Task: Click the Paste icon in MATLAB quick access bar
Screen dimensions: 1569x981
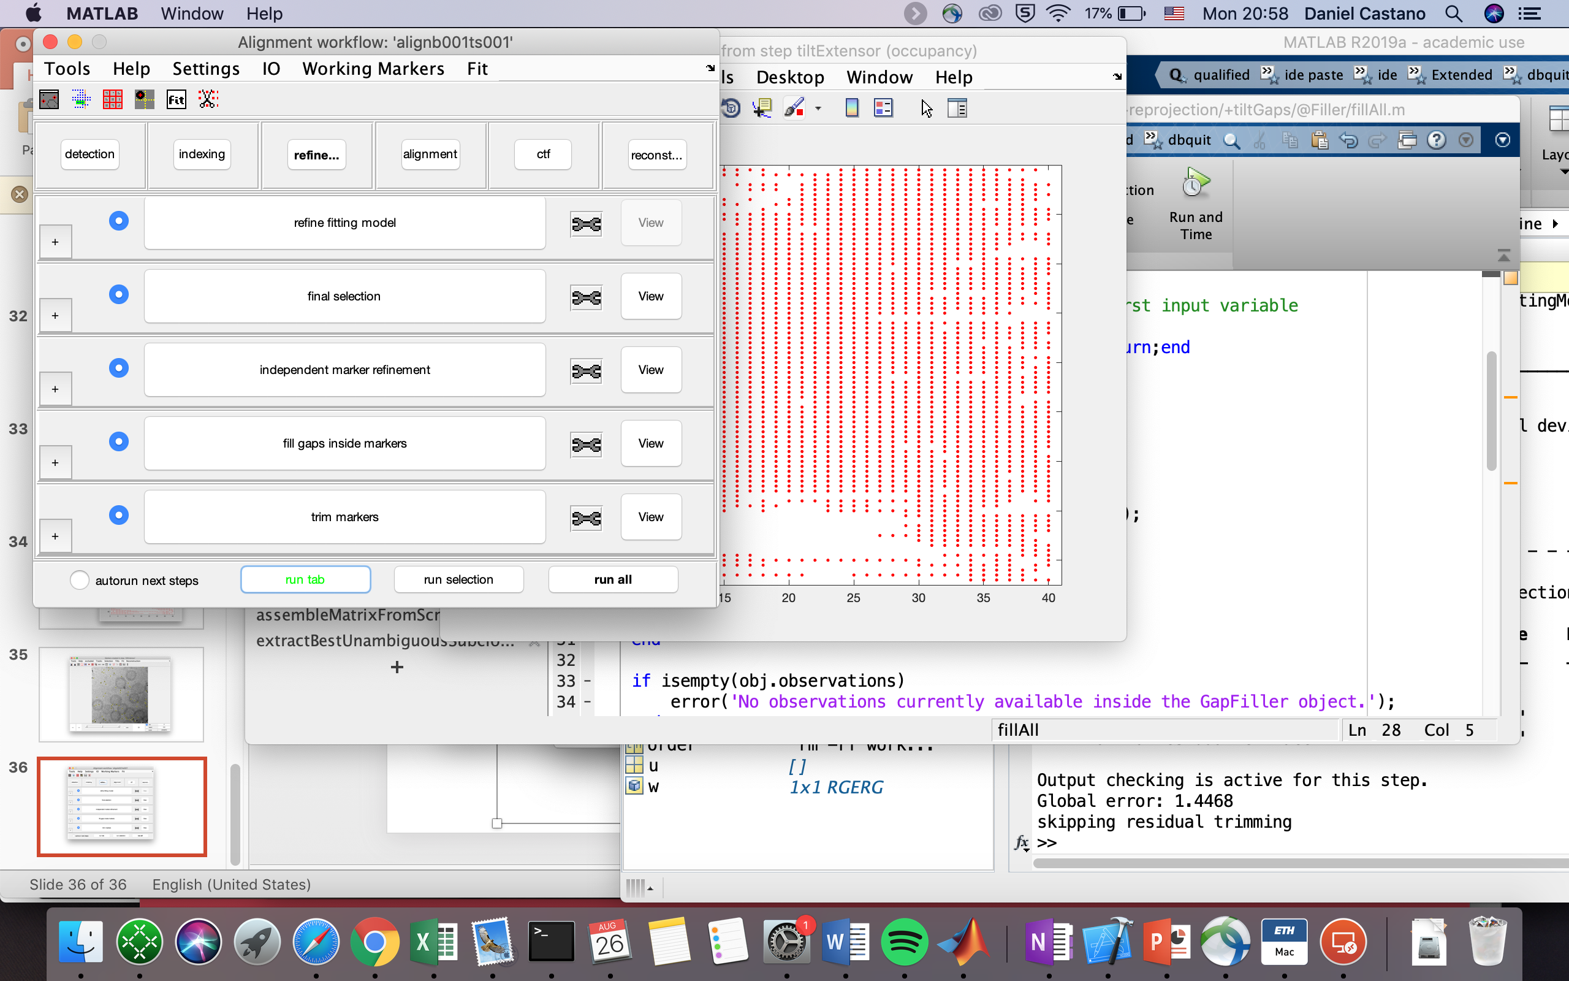Action: coord(1319,140)
